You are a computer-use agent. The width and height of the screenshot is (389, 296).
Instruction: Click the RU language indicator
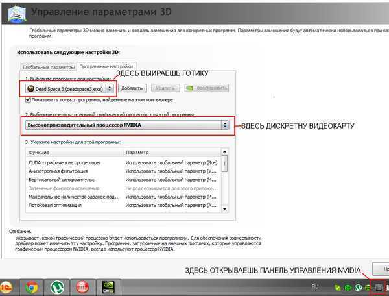[315, 286]
